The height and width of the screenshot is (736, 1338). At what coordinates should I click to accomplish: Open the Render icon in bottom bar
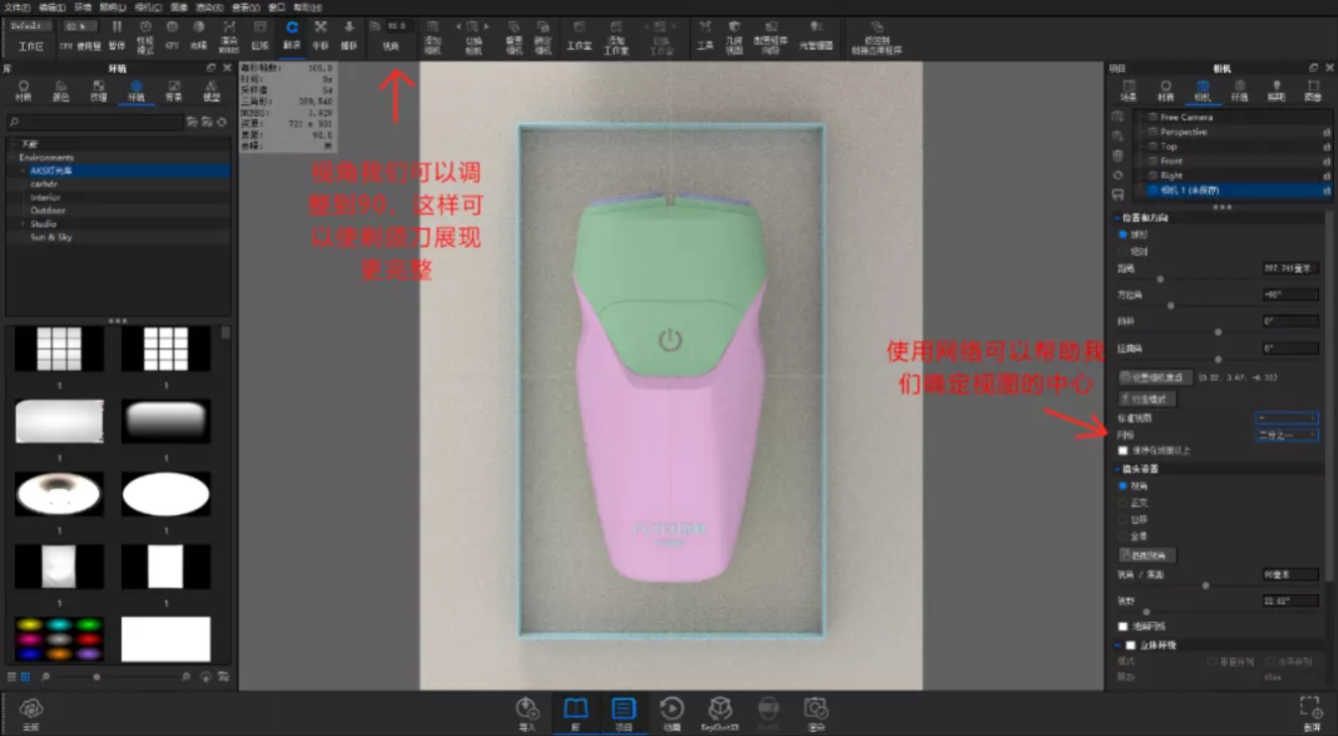(x=816, y=713)
